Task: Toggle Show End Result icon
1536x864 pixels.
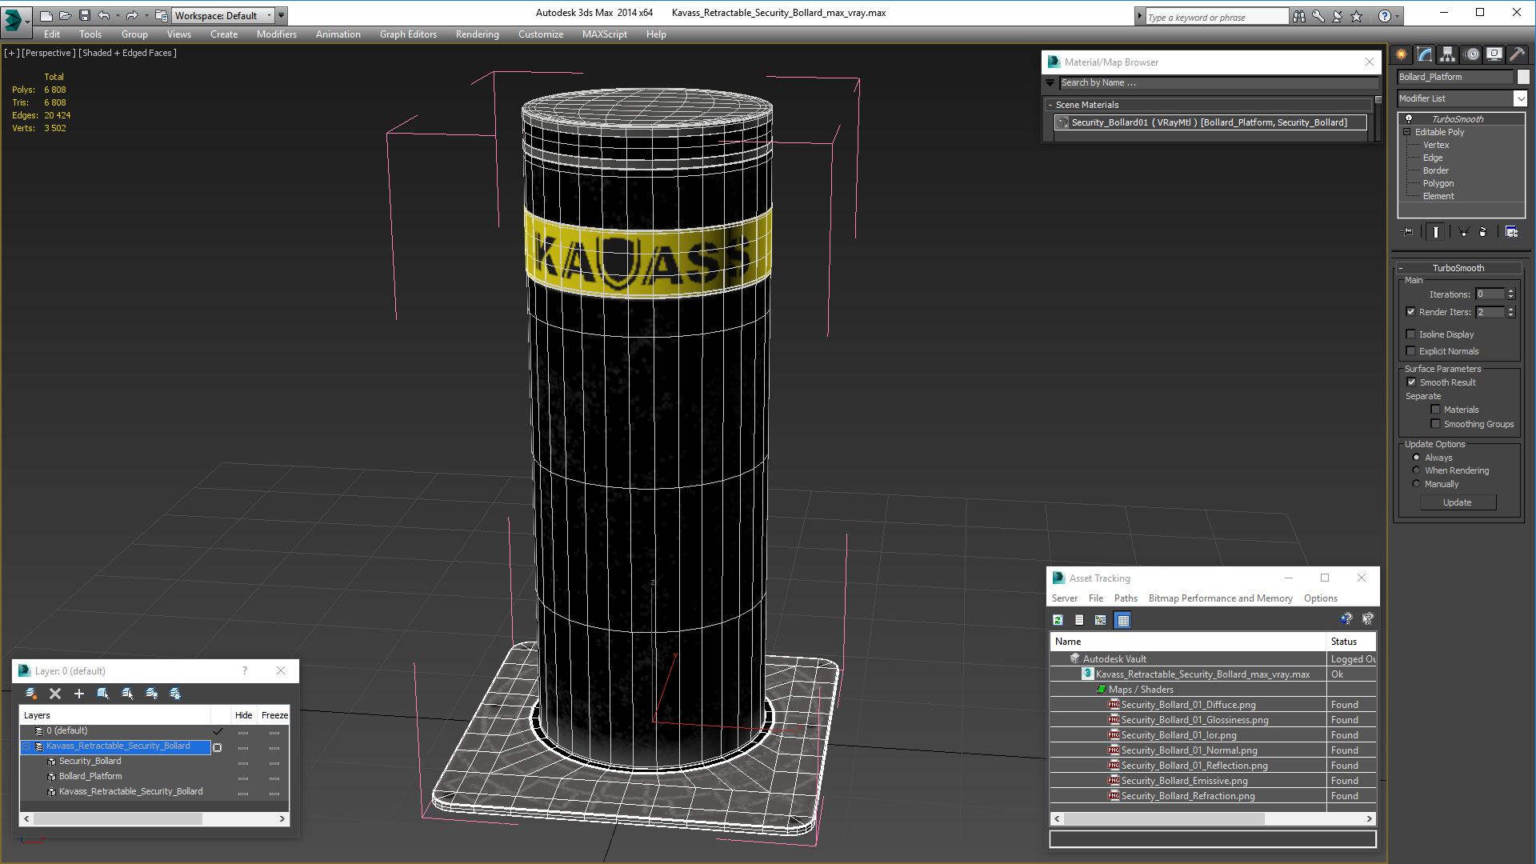Action: point(1436,232)
